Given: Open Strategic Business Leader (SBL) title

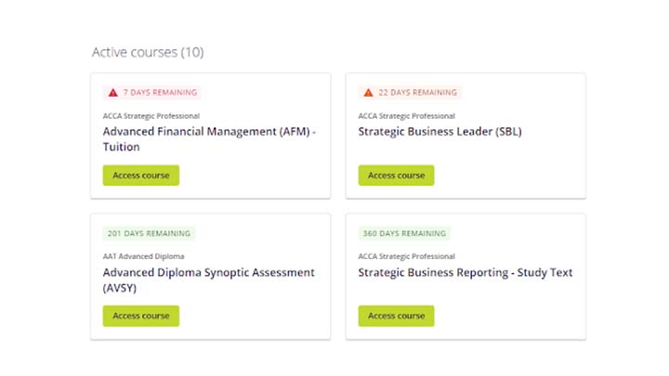Looking at the screenshot, I should tap(439, 131).
